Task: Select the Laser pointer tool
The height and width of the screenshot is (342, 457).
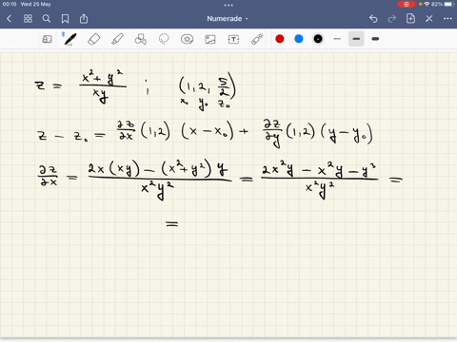Action: tap(257, 39)
